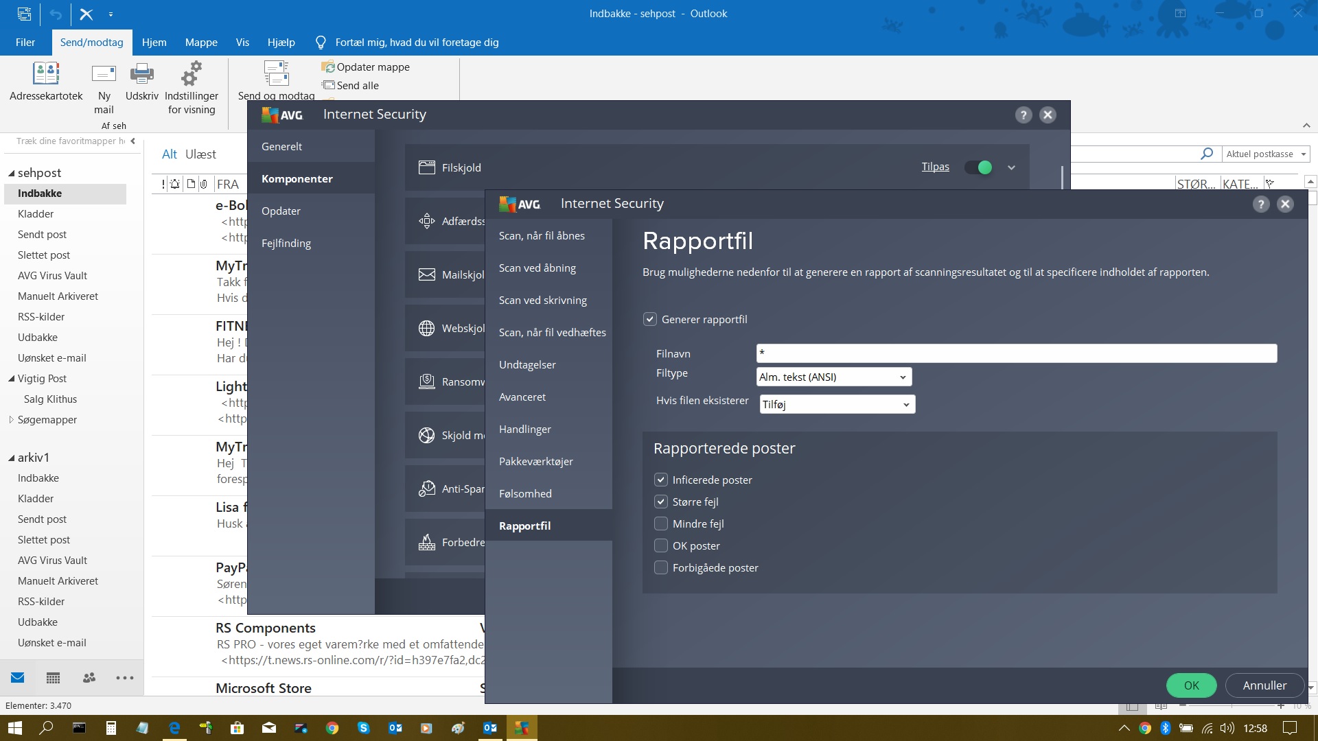Click the Tilpas link for Filskjold
The image size is (1318, 741).
pos(935,167)
